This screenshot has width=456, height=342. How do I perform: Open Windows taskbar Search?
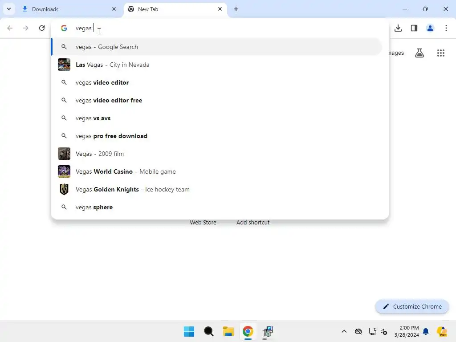pyautogui.click(x=208, y=331)
